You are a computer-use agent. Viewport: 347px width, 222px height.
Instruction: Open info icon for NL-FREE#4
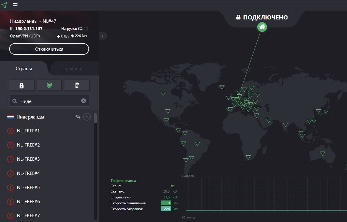[10, 173]
